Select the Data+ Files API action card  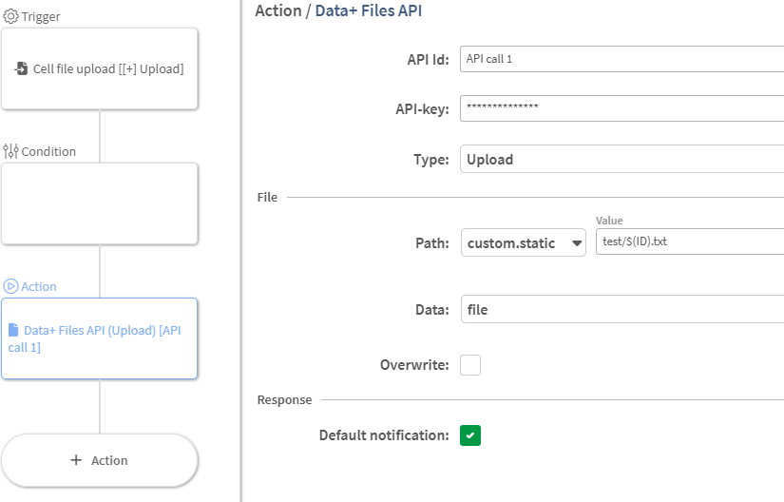(x=100, y=339)
